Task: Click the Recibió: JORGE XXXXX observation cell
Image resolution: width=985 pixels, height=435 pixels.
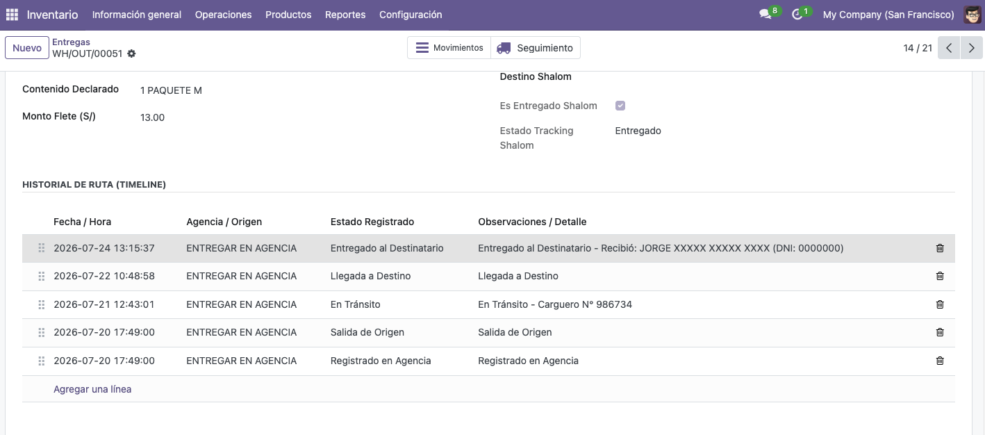Action: click(661, 248)
